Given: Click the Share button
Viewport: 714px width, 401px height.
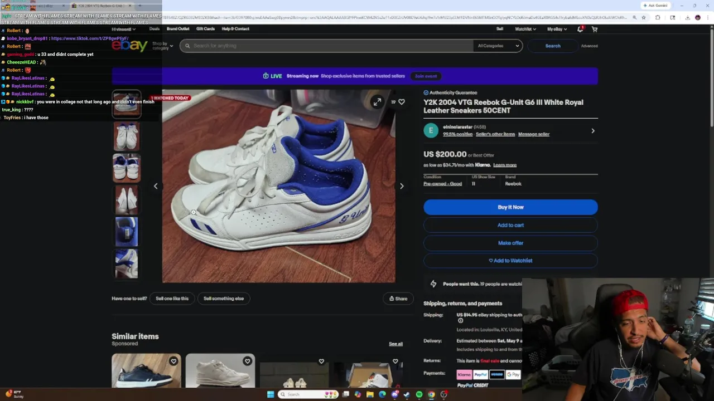Looking at the screenshot, I should tap(398, 299).
